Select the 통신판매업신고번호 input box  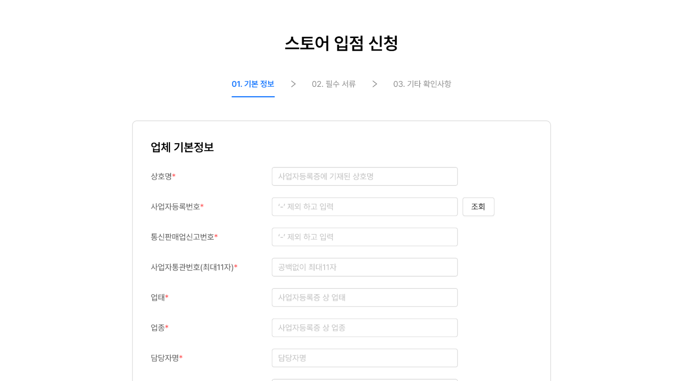[365, 237]
